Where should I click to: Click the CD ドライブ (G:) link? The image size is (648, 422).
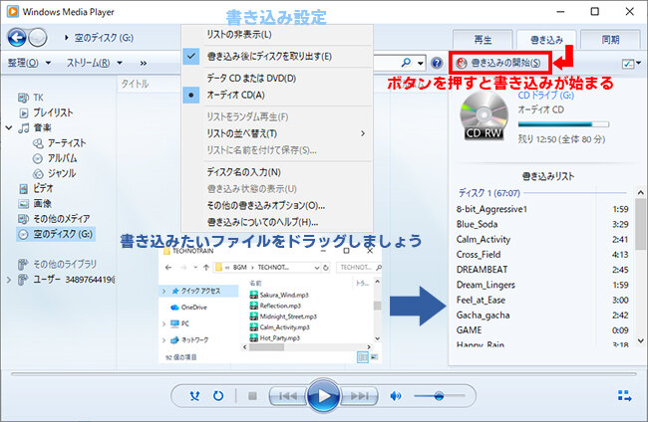[x=546, y=96]
